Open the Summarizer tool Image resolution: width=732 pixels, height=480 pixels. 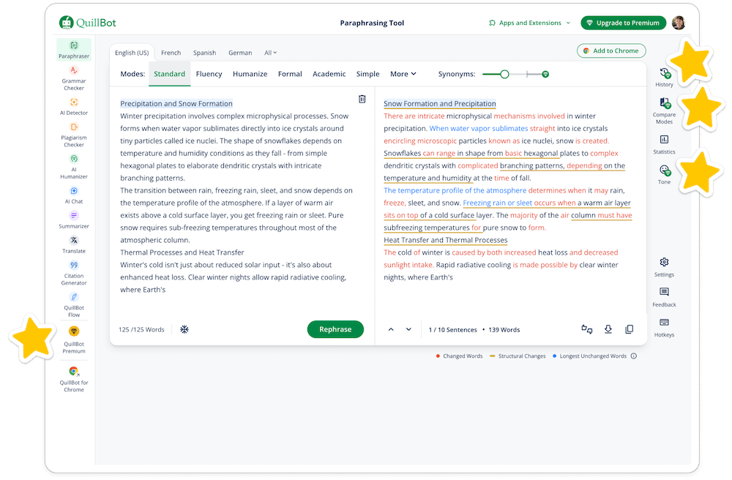pyautogui.click(x=74, y=220)
